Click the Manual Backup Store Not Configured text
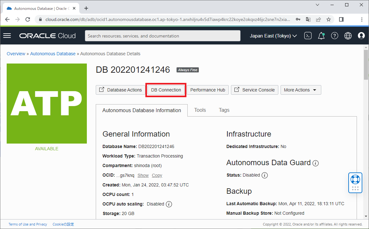Image resolution: width=369 pixels, height=229 pixels. point(289,213)
